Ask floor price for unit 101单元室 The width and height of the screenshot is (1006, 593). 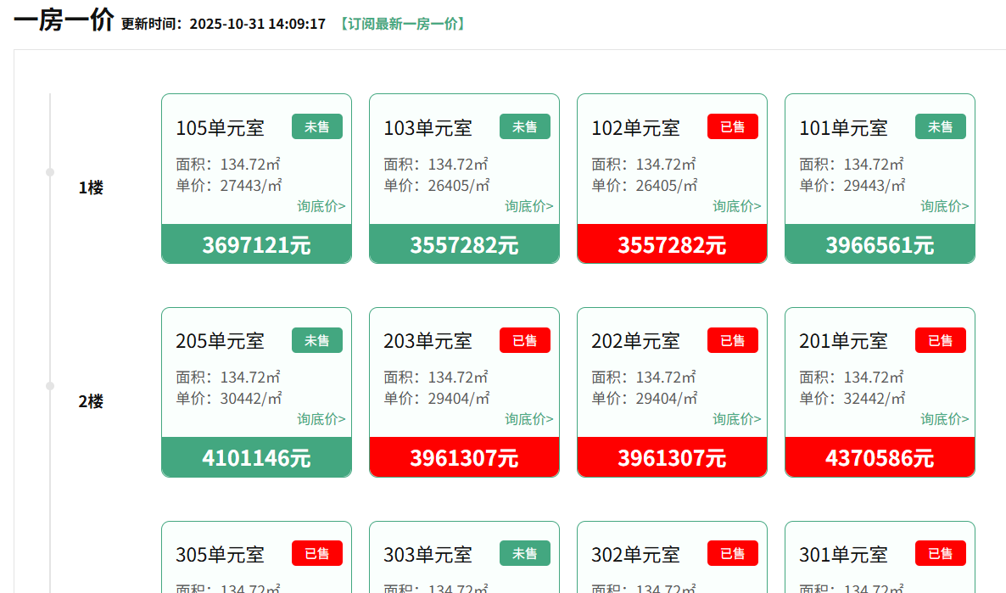(x=944, y=206)
